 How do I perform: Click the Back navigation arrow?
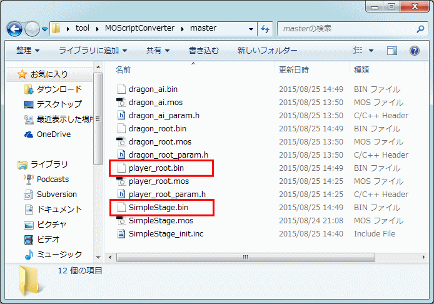(14, 29)
